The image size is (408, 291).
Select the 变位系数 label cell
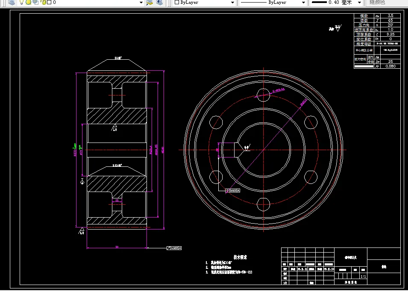[x=364, y=39]
